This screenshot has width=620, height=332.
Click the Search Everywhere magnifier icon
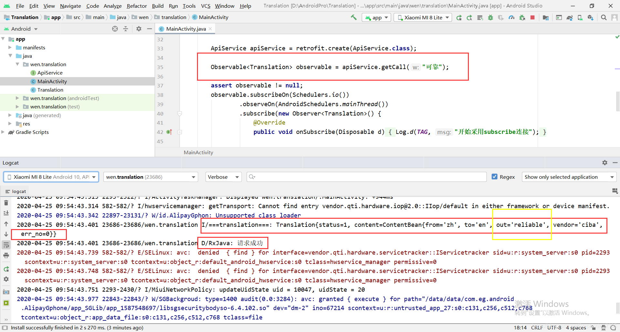pos(604,18)
